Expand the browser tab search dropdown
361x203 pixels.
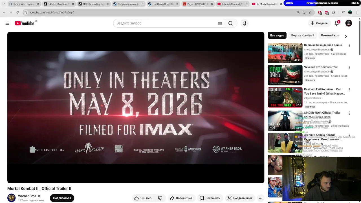[4, 4]
